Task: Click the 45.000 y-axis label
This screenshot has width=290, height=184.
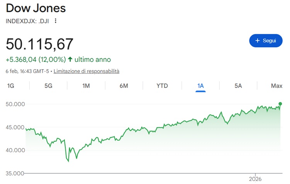Action: pyautogui.click(x=15, y=127)
